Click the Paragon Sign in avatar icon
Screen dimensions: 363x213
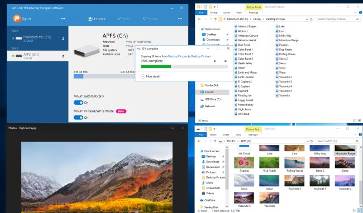[17, 18]
